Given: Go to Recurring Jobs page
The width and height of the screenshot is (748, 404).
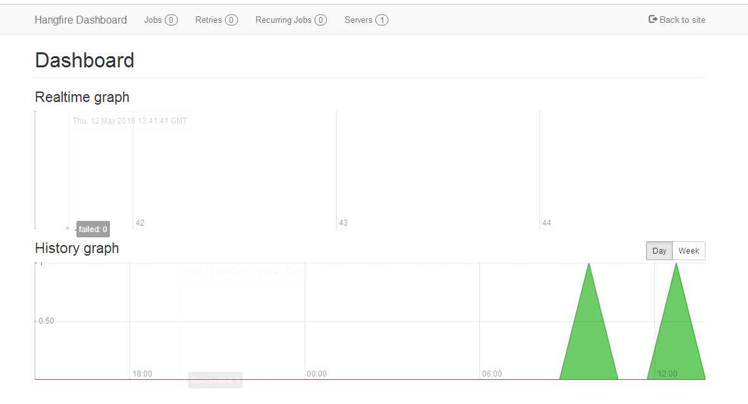Looking at the screenshot, I should 291,20.
